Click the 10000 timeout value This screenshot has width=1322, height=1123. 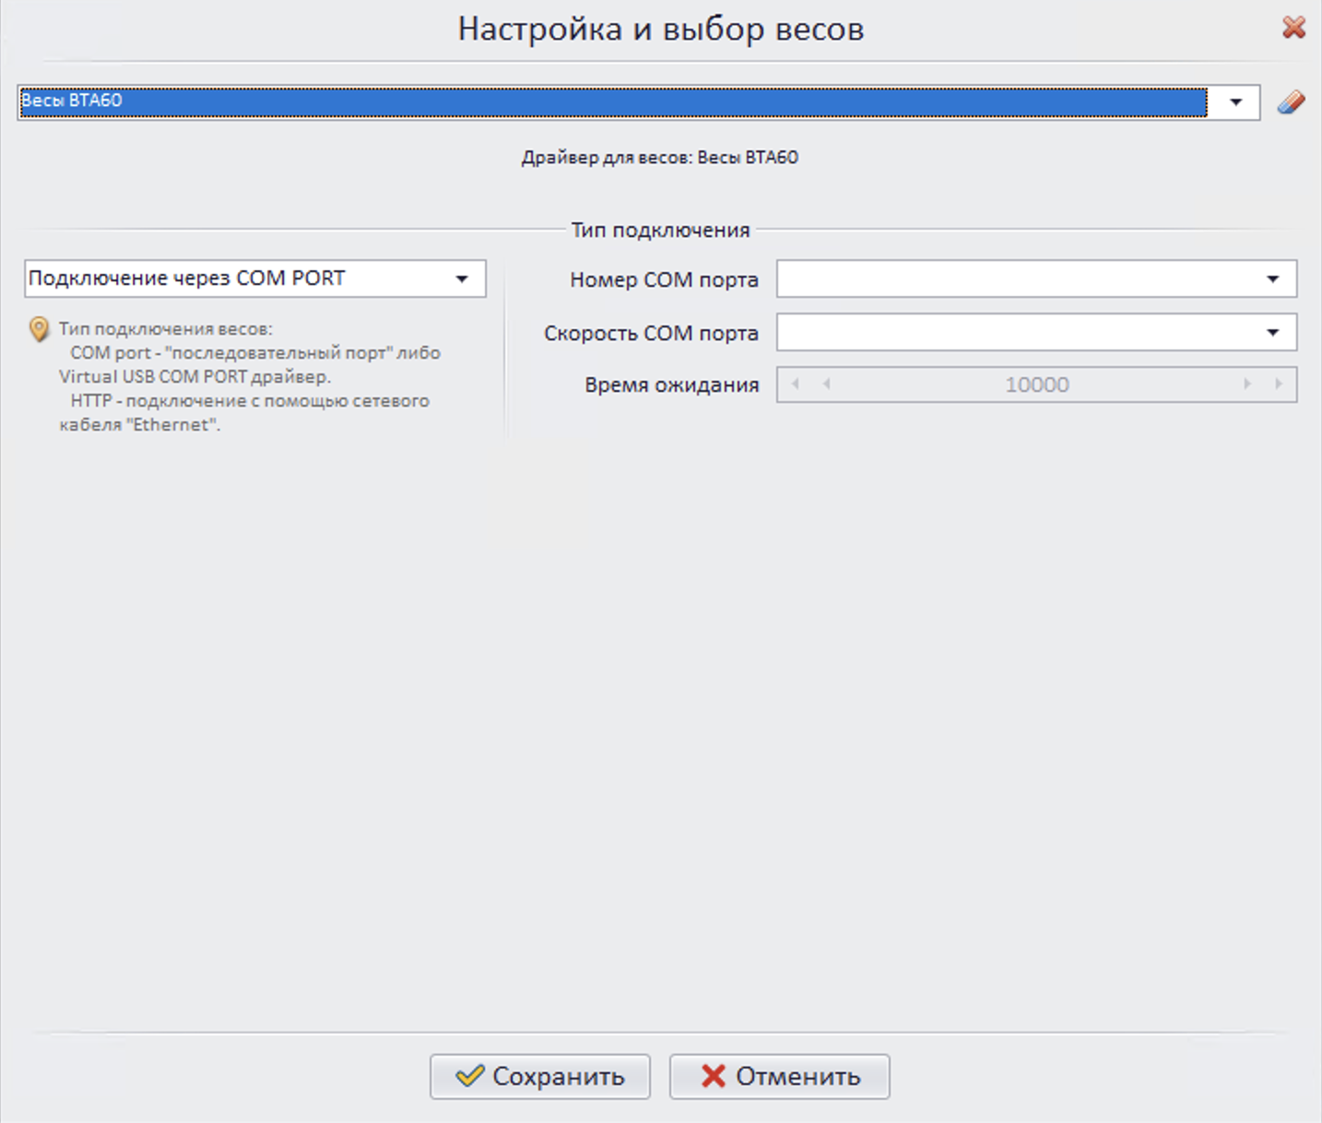(1036, 385)
